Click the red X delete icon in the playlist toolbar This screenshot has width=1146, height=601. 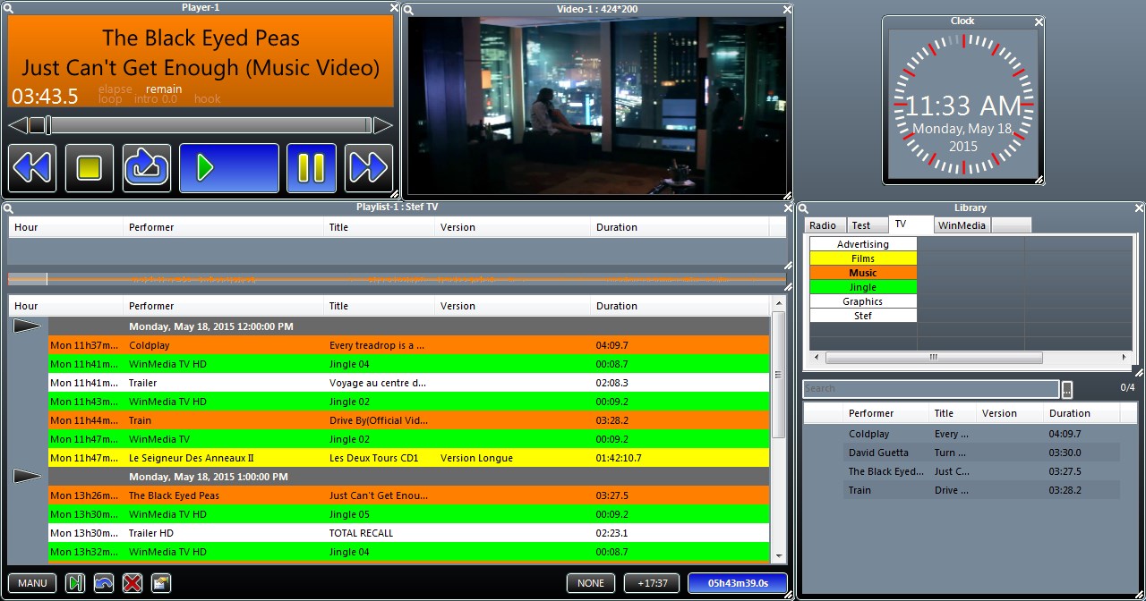tap(133, 583)
